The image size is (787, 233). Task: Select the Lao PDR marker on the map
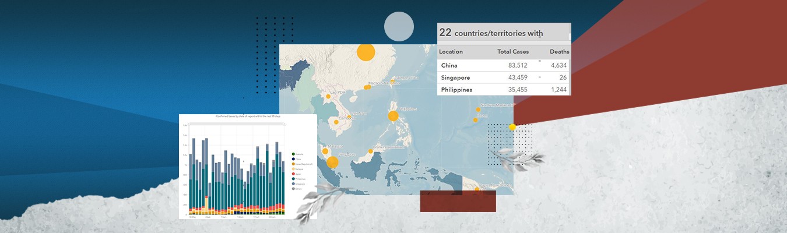328,96
